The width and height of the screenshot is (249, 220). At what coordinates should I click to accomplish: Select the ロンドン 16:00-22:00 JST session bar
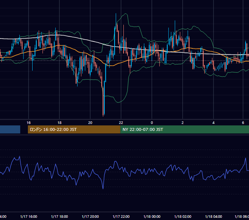pyautogui.click(x=74, y=129)
